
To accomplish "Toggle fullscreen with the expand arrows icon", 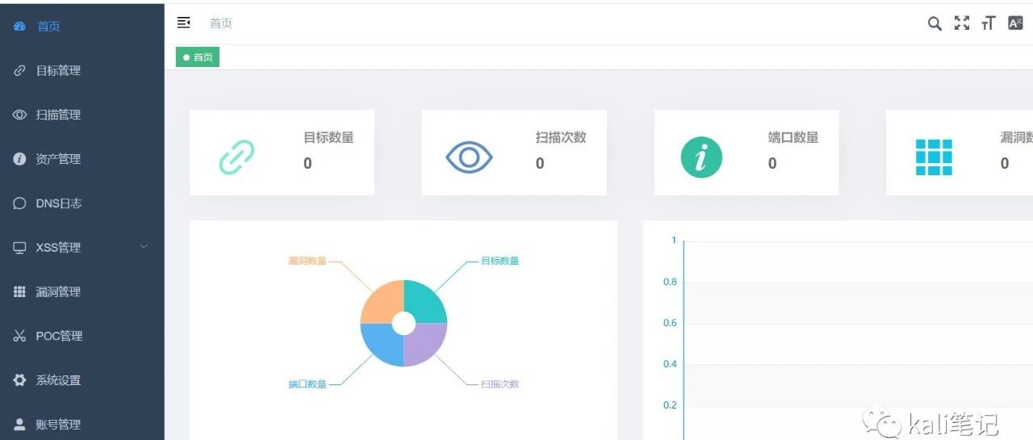I will click(961, 23).
